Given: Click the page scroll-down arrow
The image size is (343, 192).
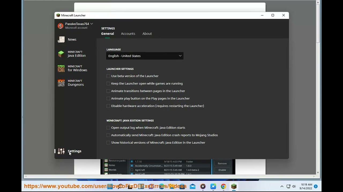Looking at the screenshot, I should 318,173.
